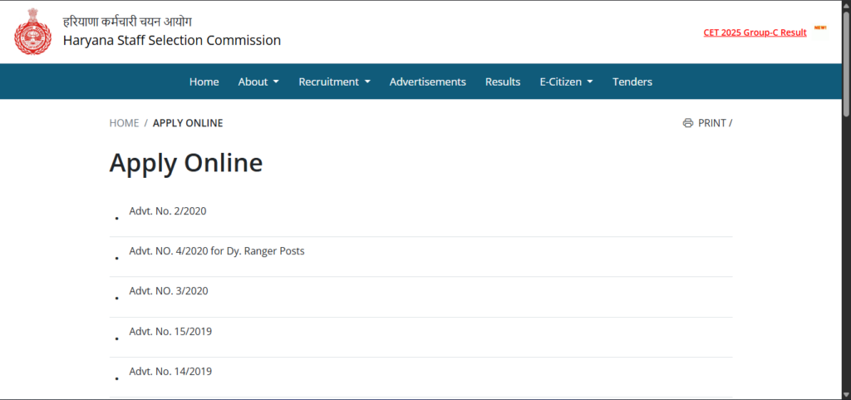
Task: Open Advt. No. 2/2020 link
Action: pos(168,211)
